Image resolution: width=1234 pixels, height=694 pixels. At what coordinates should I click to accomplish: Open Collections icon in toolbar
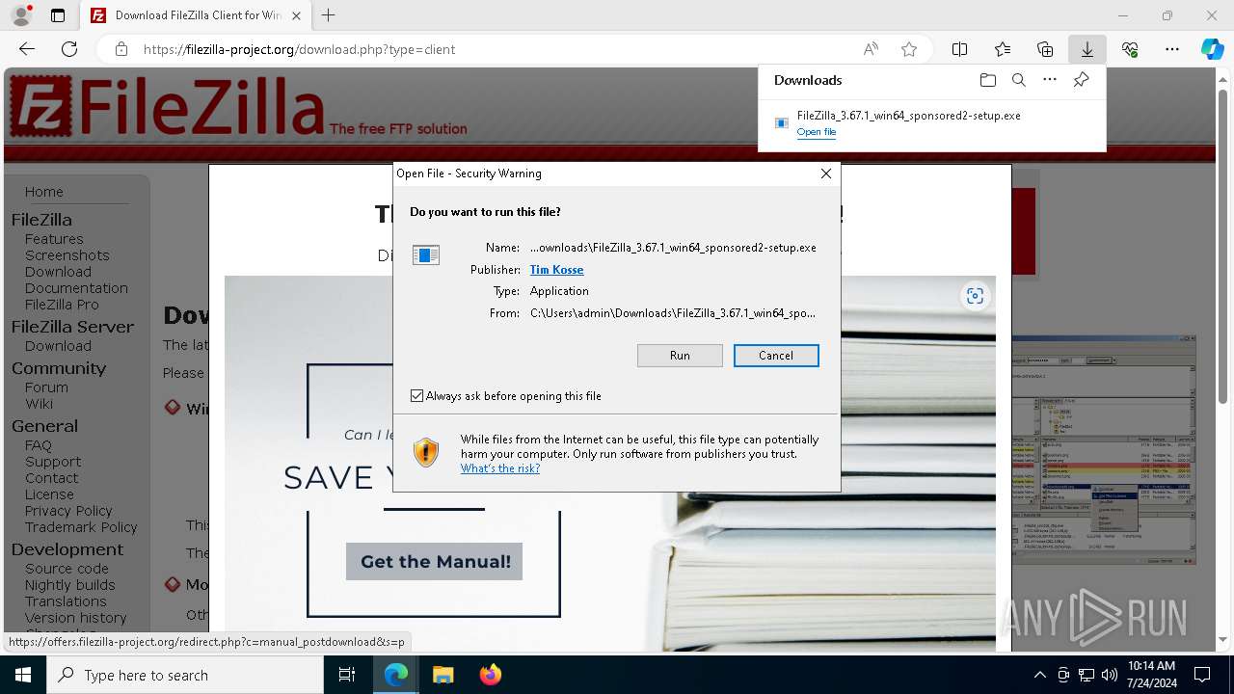[1045, 49]
